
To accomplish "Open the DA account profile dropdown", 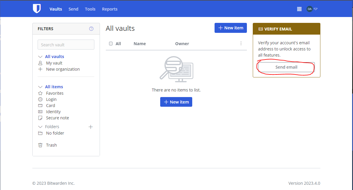I will click(312, 9).
